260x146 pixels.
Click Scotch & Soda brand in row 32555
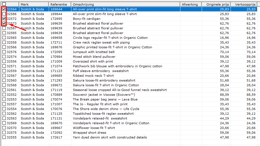coord(32,137)
